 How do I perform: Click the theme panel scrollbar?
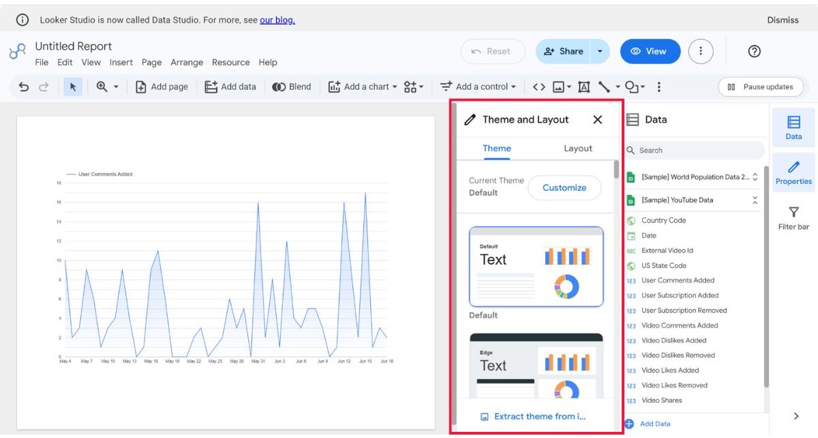tap(616, 170)
